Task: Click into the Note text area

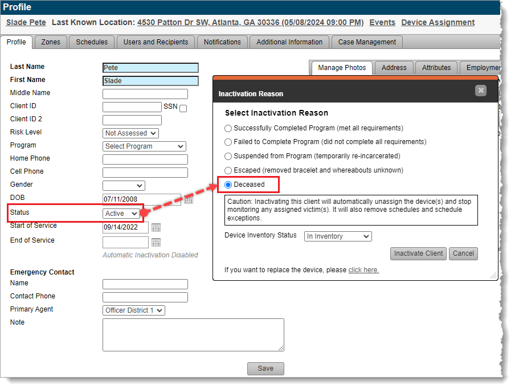Action: pyautogui.click(x=193, y=334)
